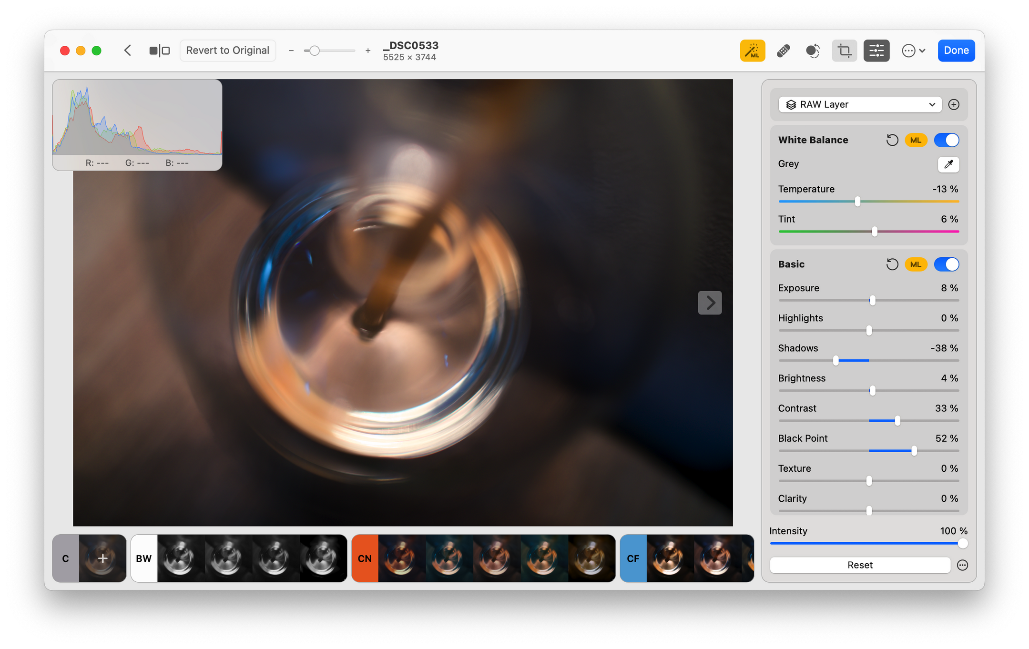Toggle White Balance switch off
This screenshot has height=649, width=1029.
(x=947, y=140)
